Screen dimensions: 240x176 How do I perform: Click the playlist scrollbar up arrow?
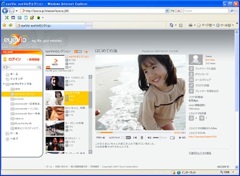pos(90,77)
